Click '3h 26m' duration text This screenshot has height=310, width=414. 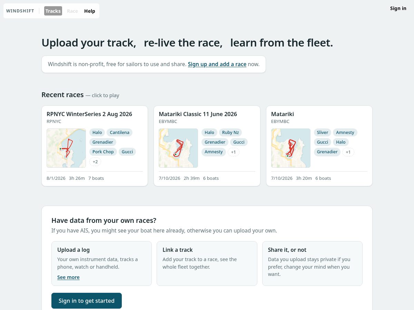77,178
